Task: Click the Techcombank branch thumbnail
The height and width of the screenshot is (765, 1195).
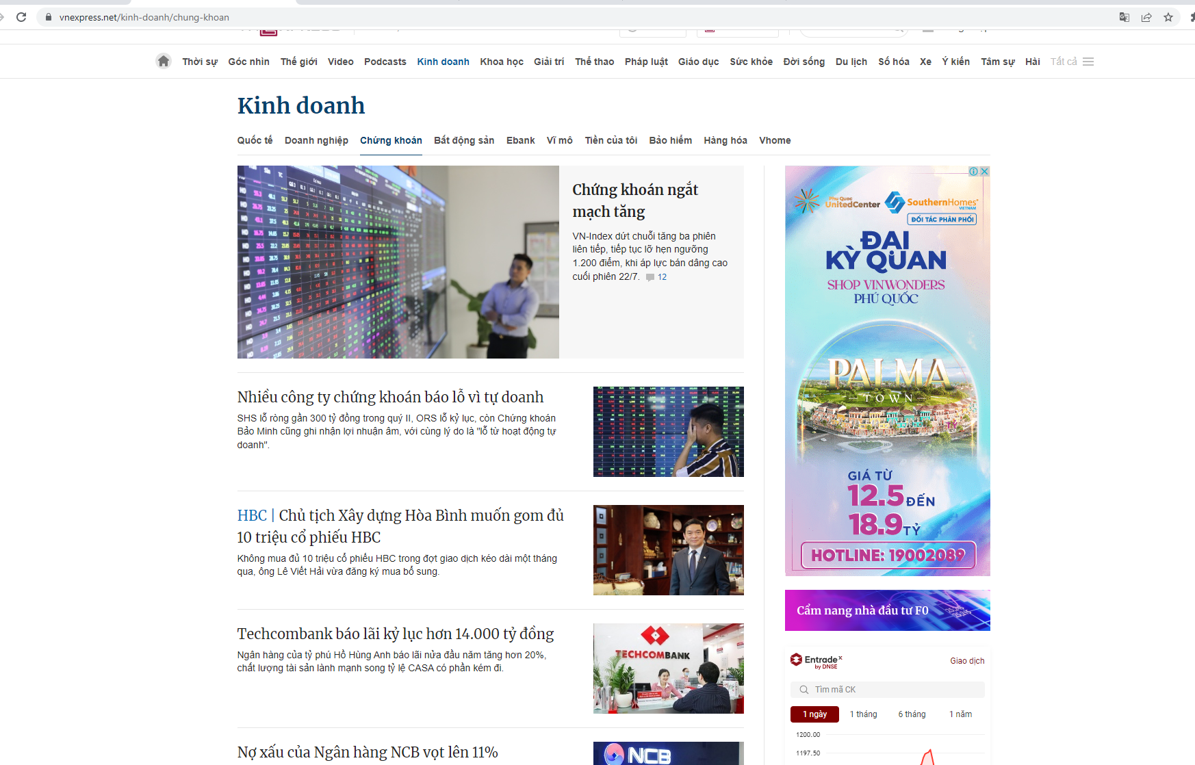Action: coord(669,669)
